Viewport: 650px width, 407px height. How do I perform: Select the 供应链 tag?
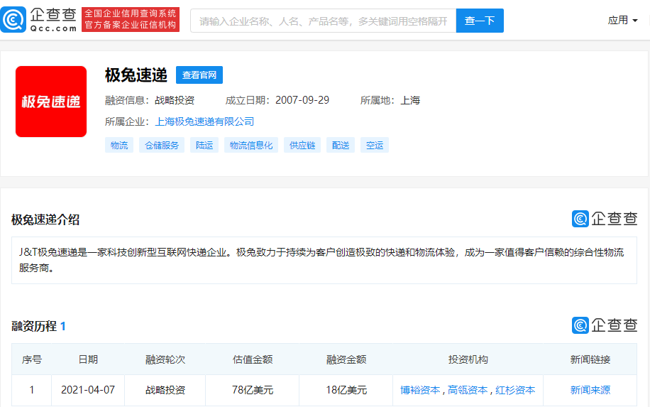click(302, 145)
